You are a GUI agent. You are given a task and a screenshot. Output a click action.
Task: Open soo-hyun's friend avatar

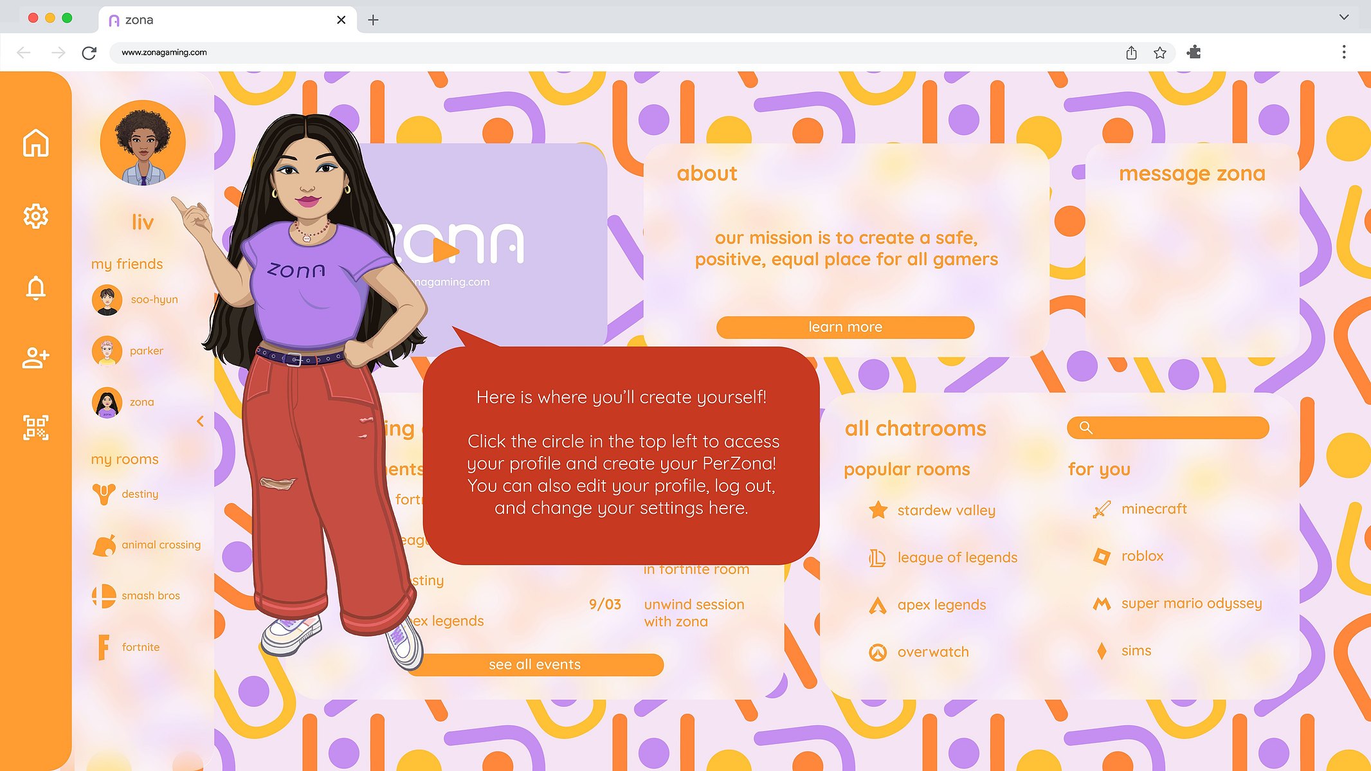click(x=107, y=300)
